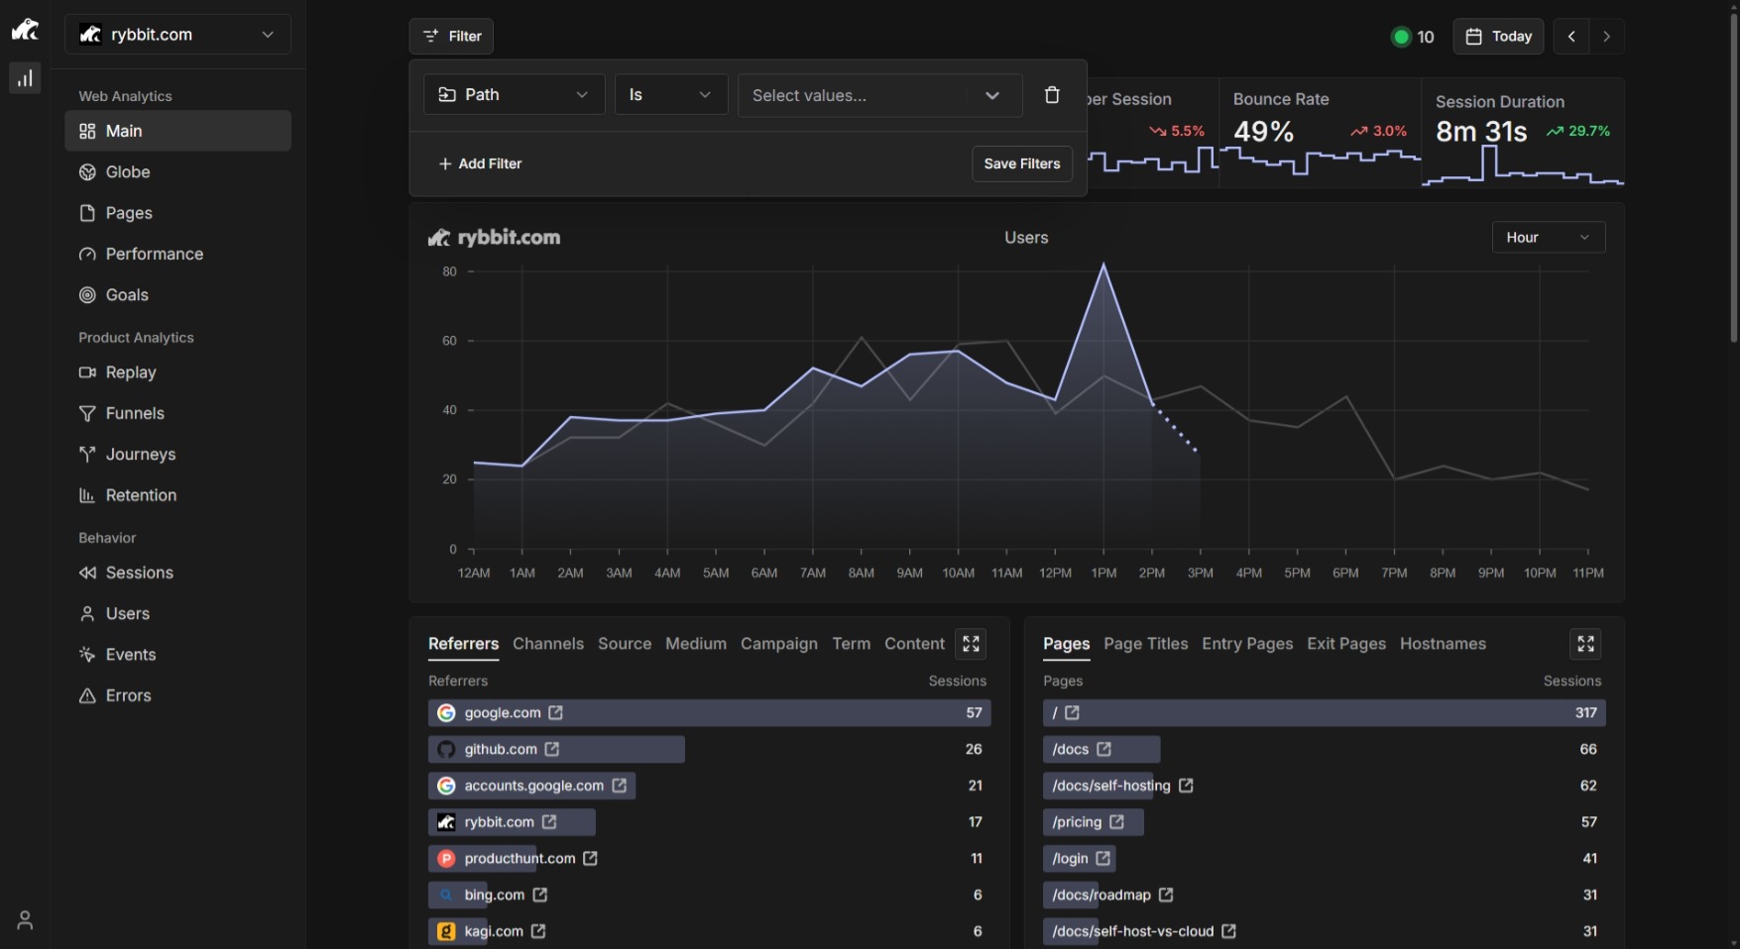The width and height of the screenshot is (1740, 949).
Task: Open the user account icon in sidebar
Action: (25, 919)
